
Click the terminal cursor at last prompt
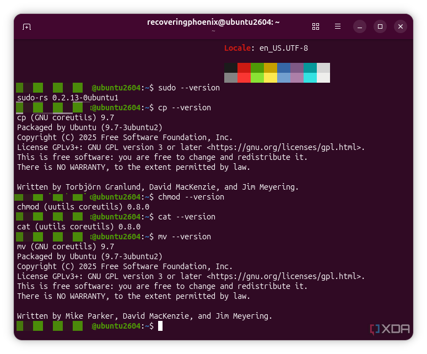point(160,326)
